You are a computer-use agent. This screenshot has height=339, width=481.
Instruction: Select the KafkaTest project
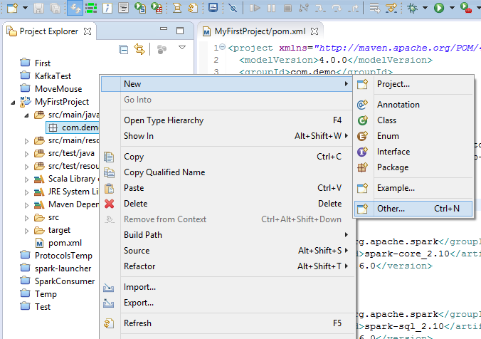(x=53, y=75)
